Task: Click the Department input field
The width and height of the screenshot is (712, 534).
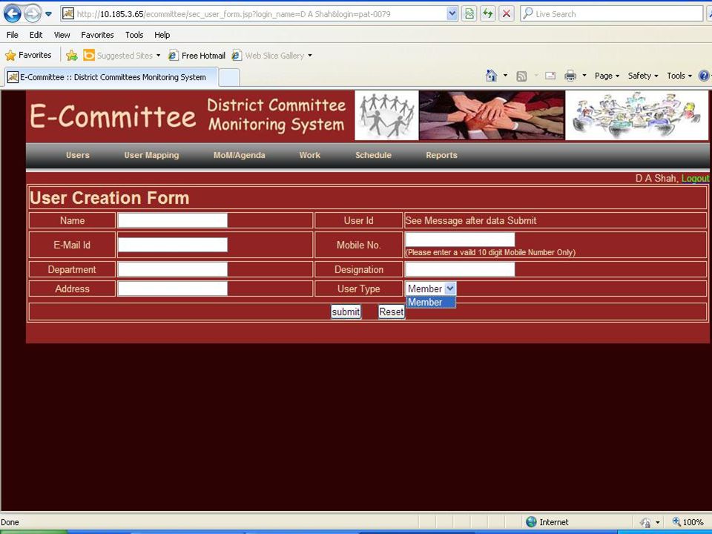Action: tap(173, 269)
